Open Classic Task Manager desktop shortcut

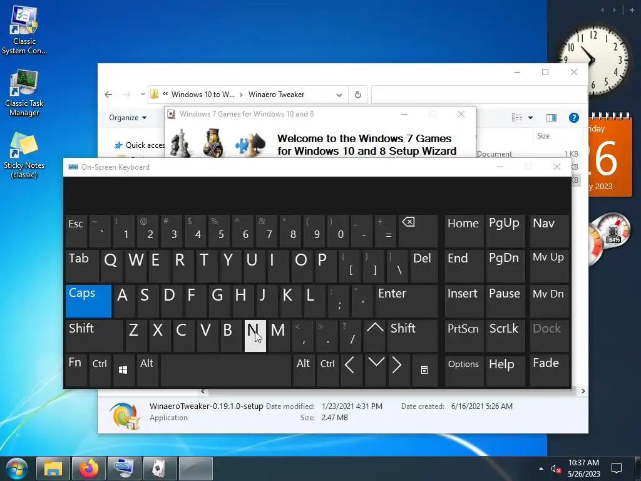(24, 93)
